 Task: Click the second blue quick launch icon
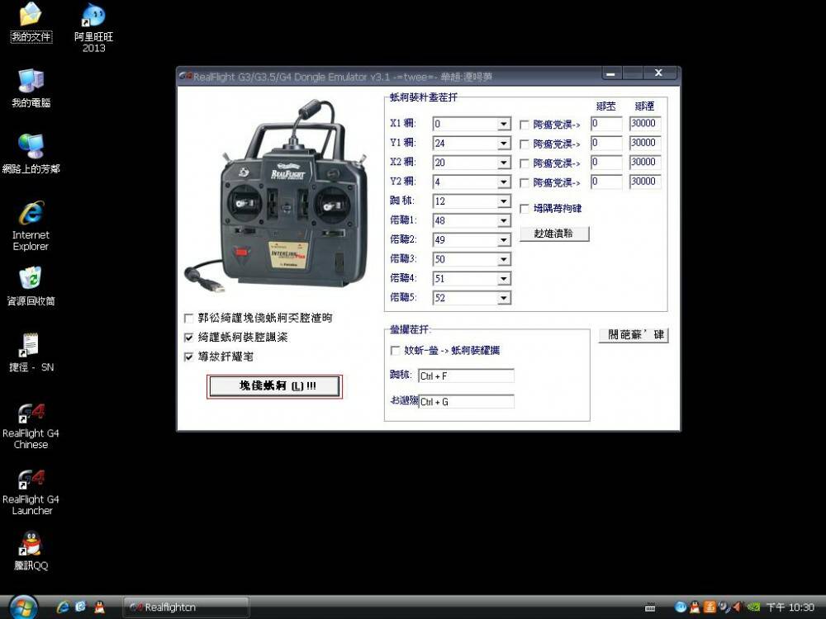[81, 607]
